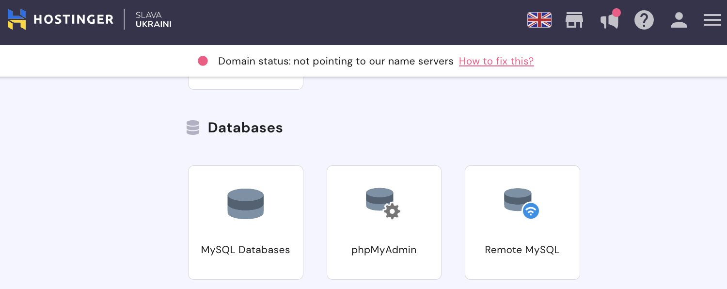Click the Databases section stack icon
Image resolution: width=727 pixels, height=289 pixels.
[x=193, y=128]
